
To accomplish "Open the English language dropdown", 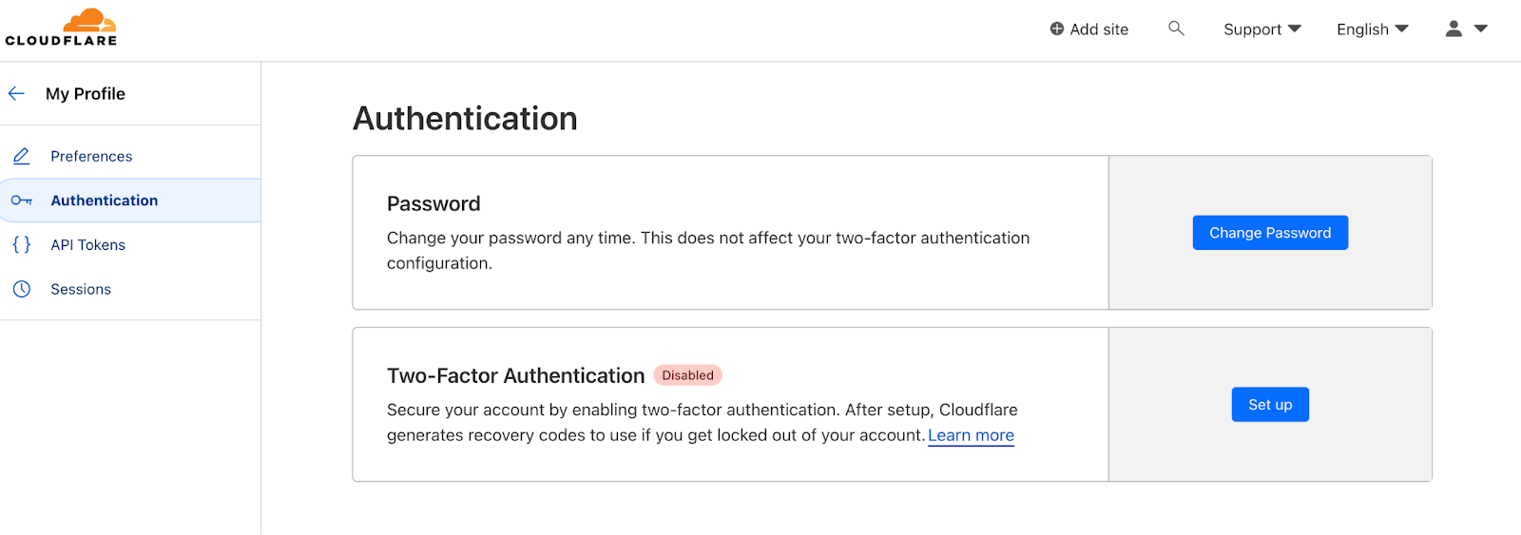I will (1372, 29).
